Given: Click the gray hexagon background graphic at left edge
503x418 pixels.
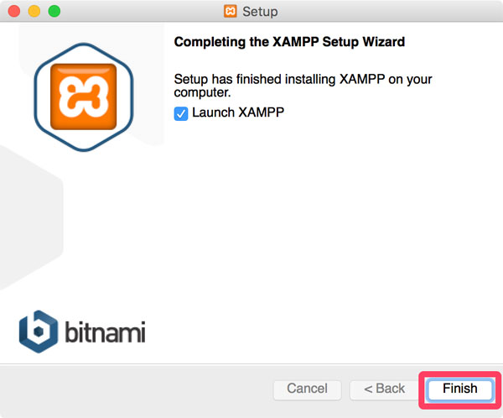Looking at the screenshot, I should [29, 218].
